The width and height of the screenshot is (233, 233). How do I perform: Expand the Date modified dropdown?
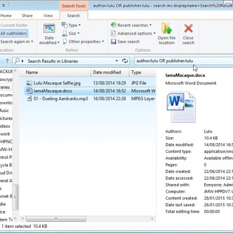click(58, 43)
